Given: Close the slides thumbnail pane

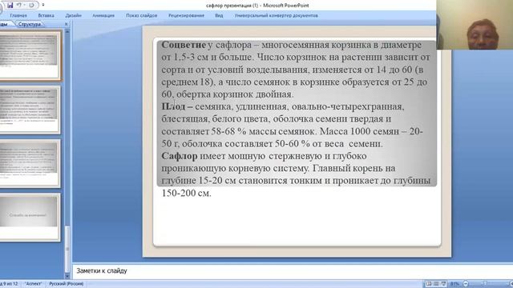Looking at the screenshot, I should coord(67,24).
